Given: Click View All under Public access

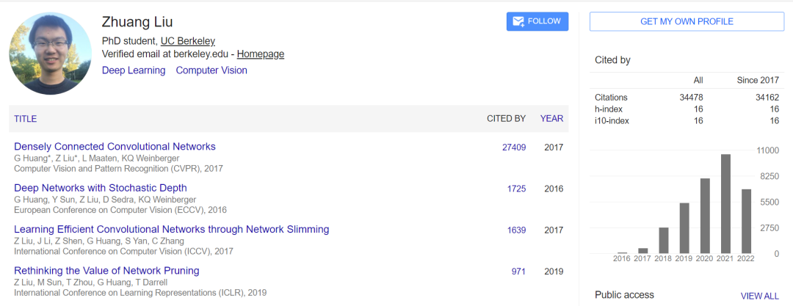Looking at the screenshot, I should [x=759, y=296].
